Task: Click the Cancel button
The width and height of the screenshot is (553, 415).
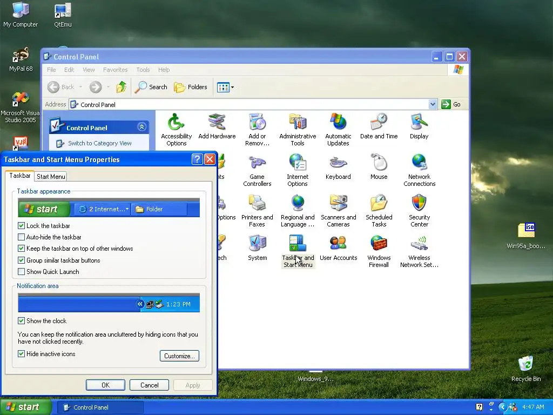Action: (149, 385)
